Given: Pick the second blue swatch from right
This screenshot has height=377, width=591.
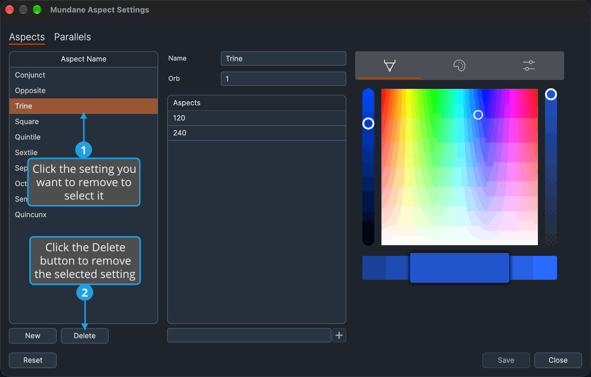Looking at the screenshot, I should [521, 268].
